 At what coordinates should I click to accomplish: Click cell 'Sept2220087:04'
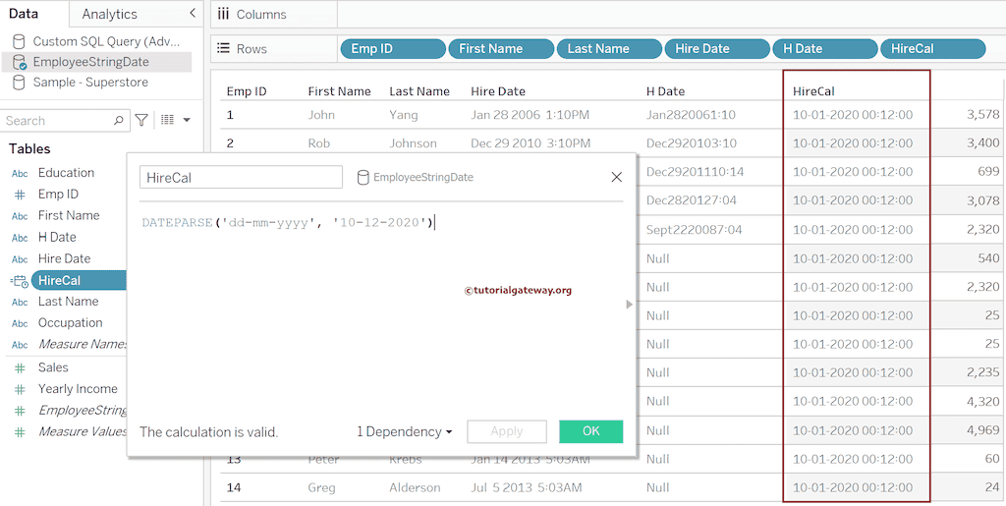pyautogui.click(x=695, y=229)
